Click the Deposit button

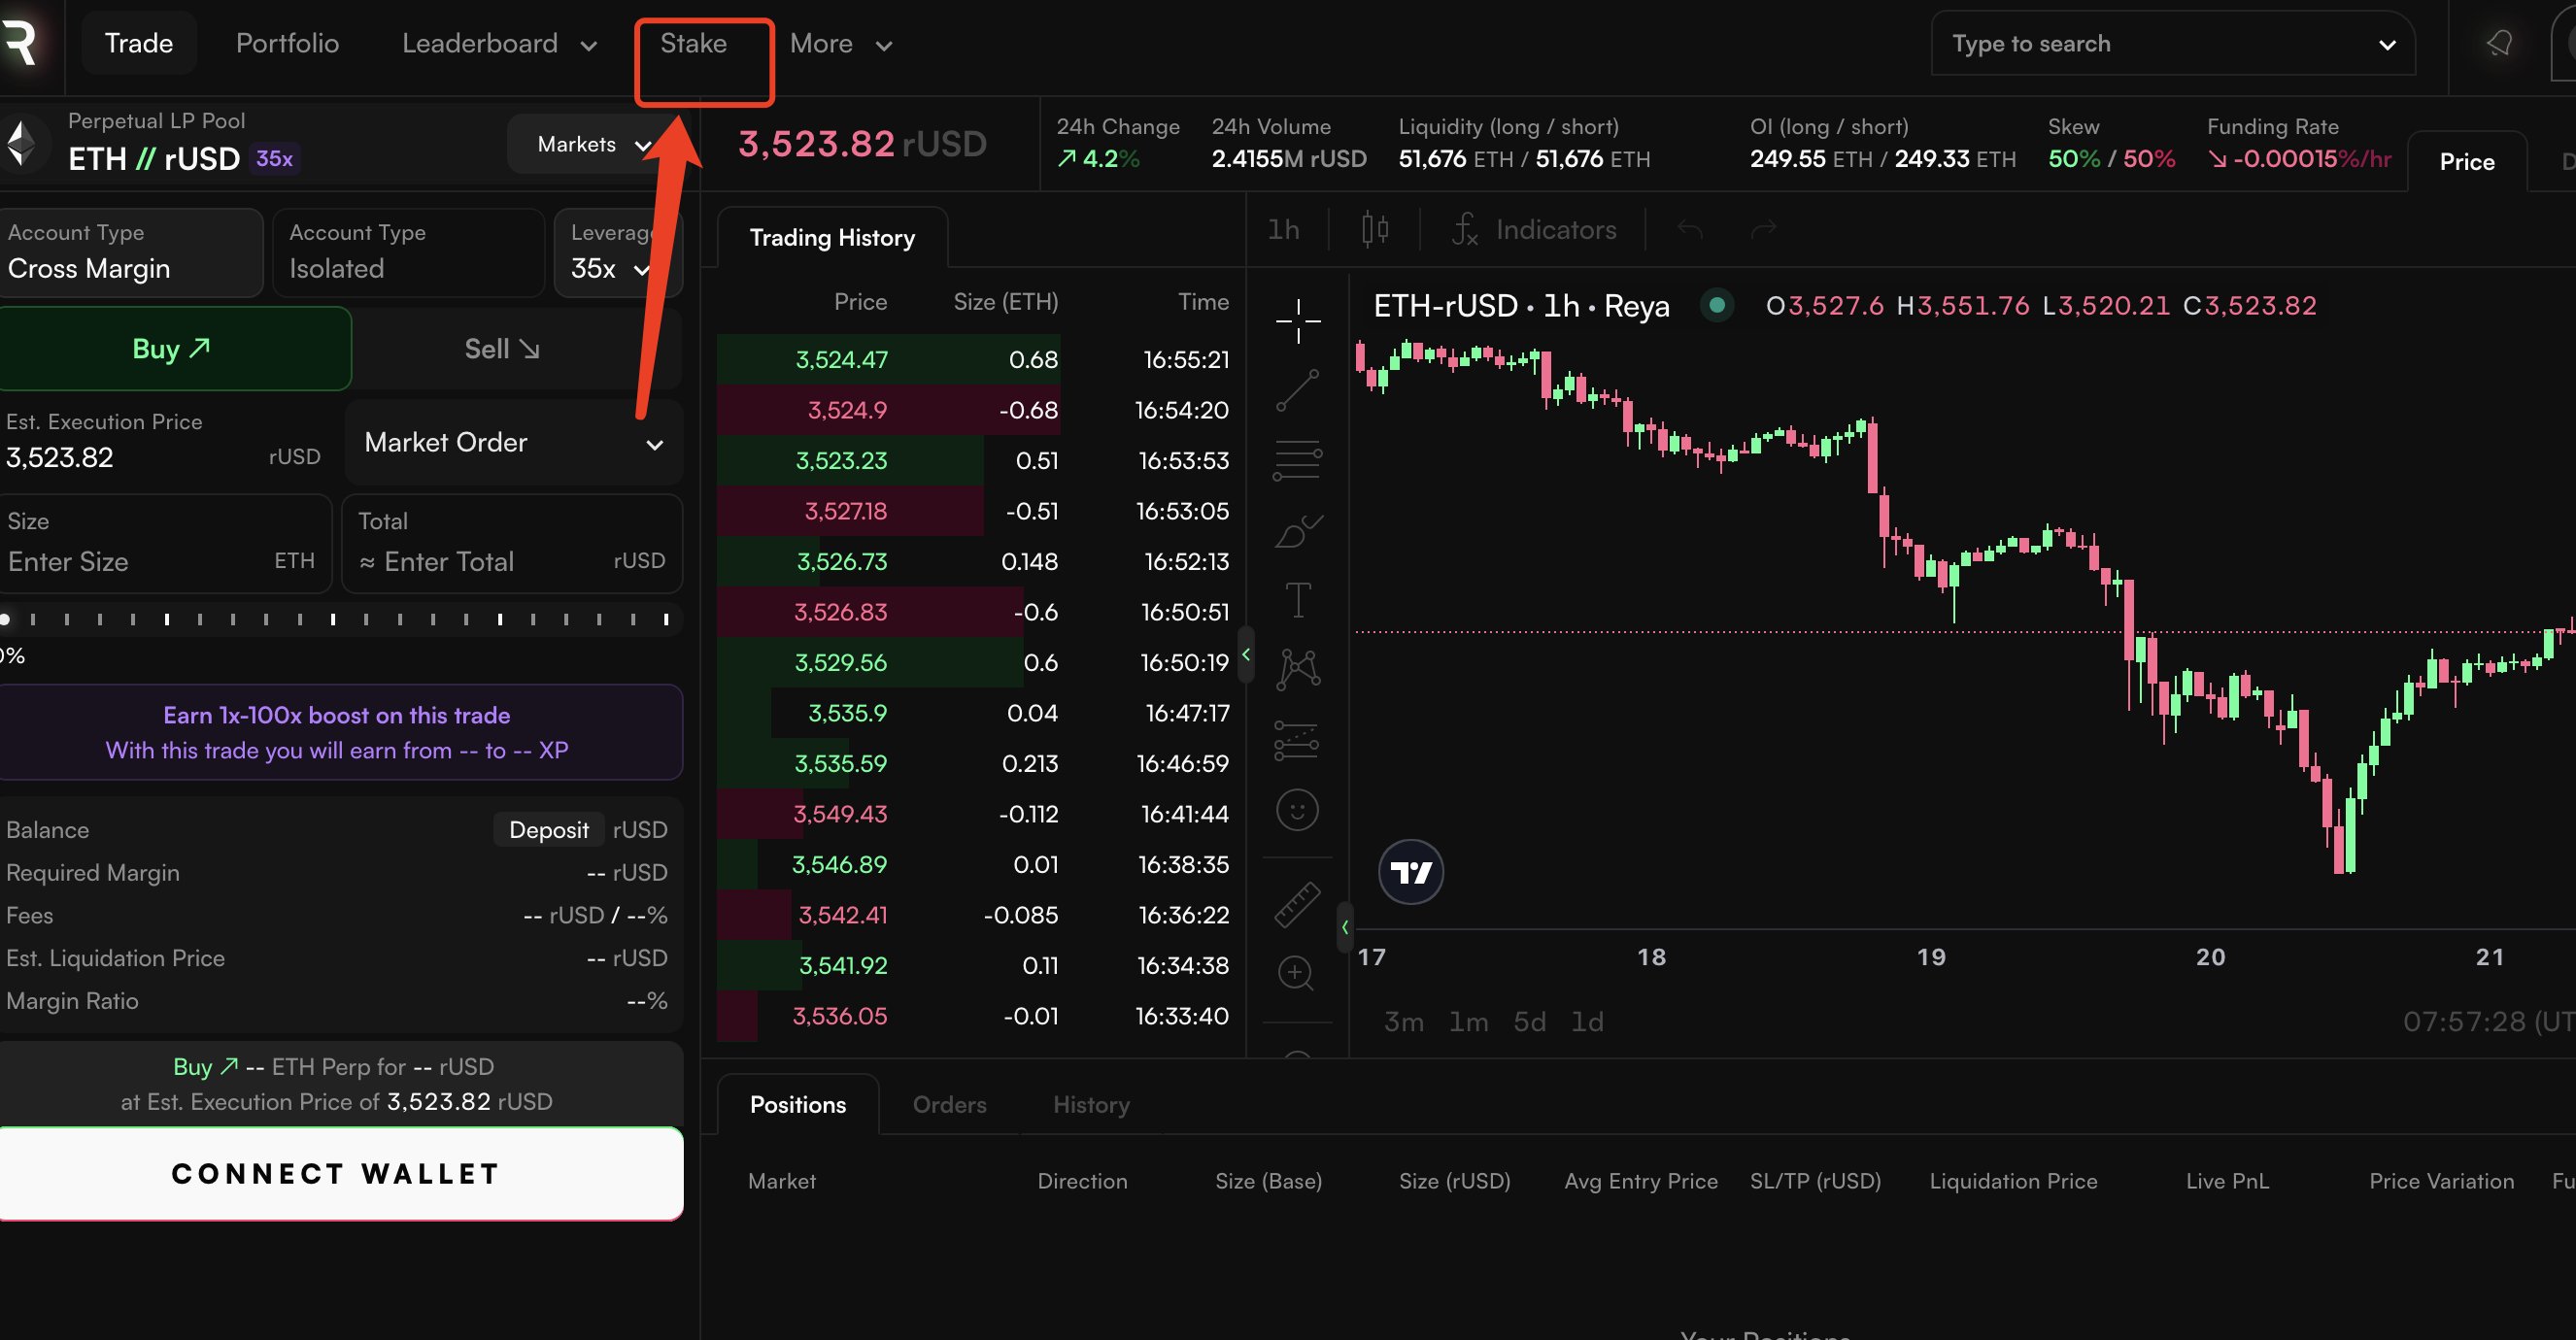[x=548, y=830]
